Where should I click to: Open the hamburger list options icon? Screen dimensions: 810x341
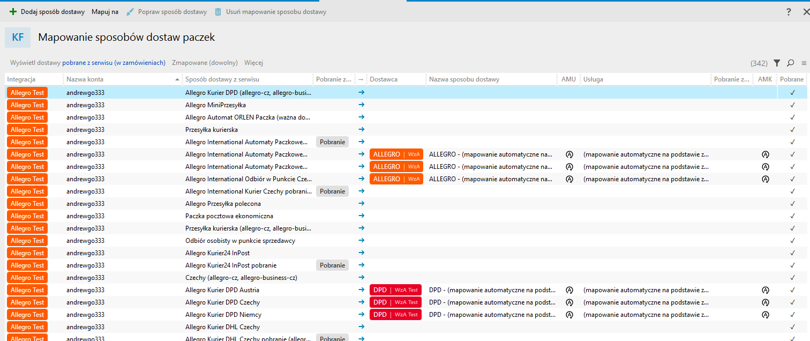(804, 63)
